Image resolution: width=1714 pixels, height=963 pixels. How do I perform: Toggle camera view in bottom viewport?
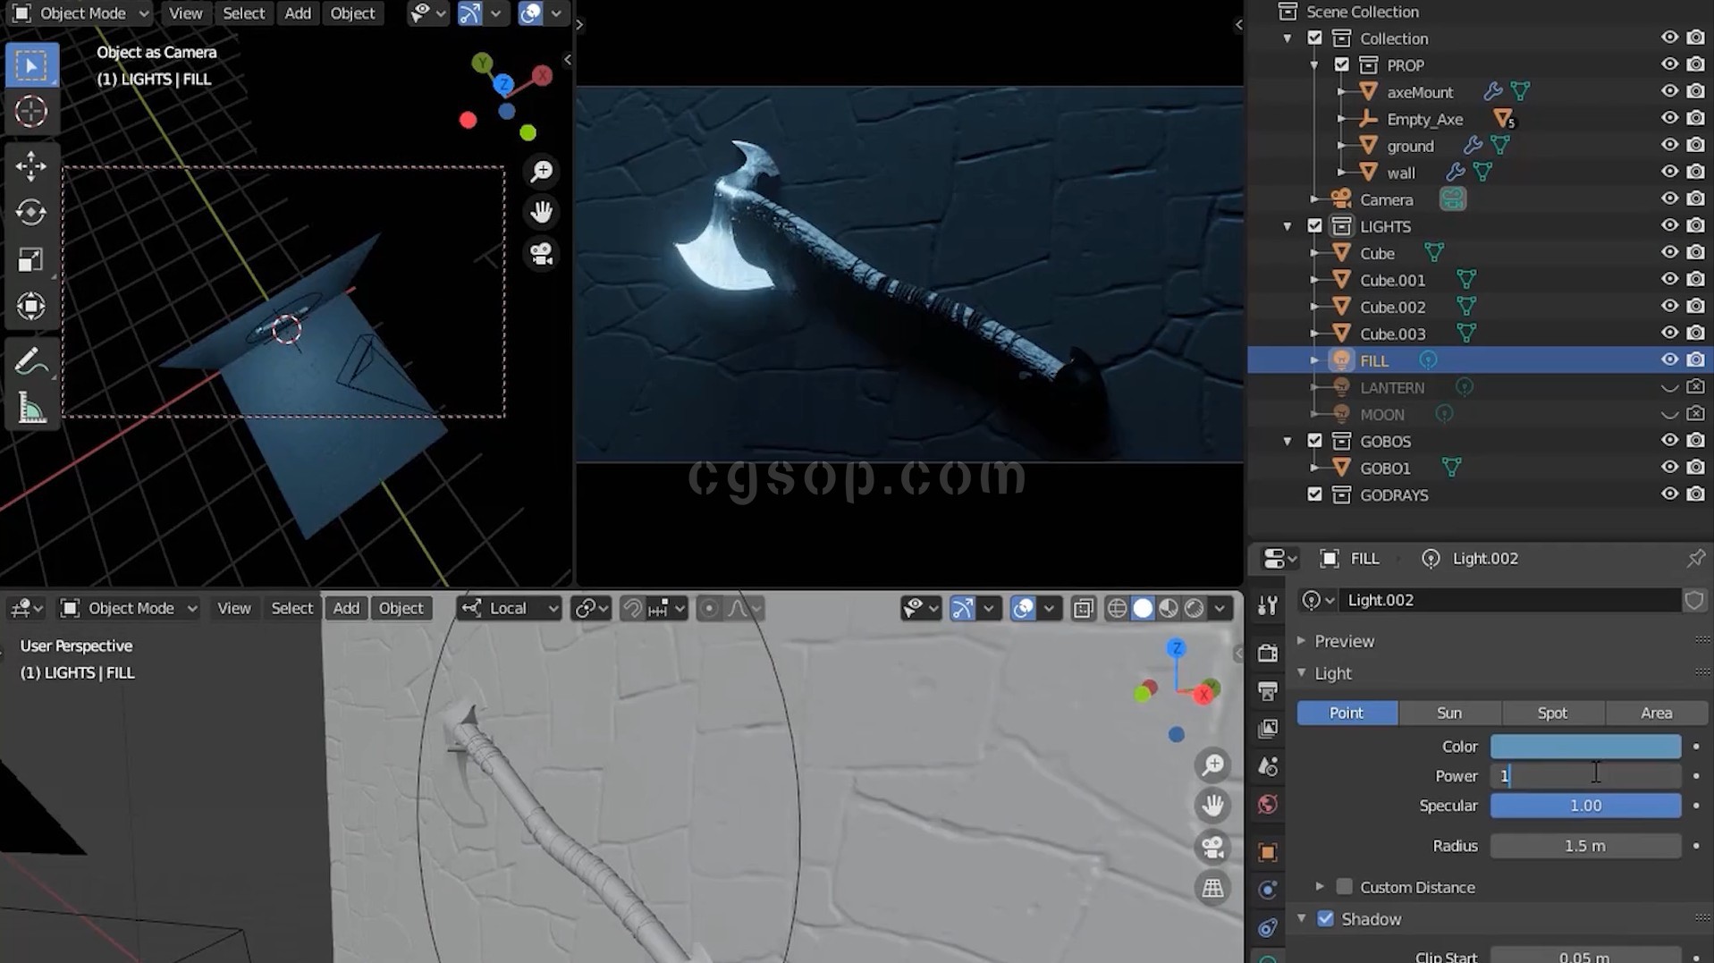(1212, 847)
